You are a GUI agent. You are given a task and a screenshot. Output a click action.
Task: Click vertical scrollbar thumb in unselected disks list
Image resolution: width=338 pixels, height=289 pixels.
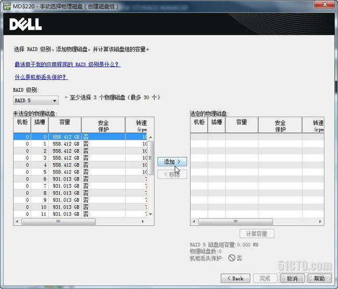(x=150, y=158)
